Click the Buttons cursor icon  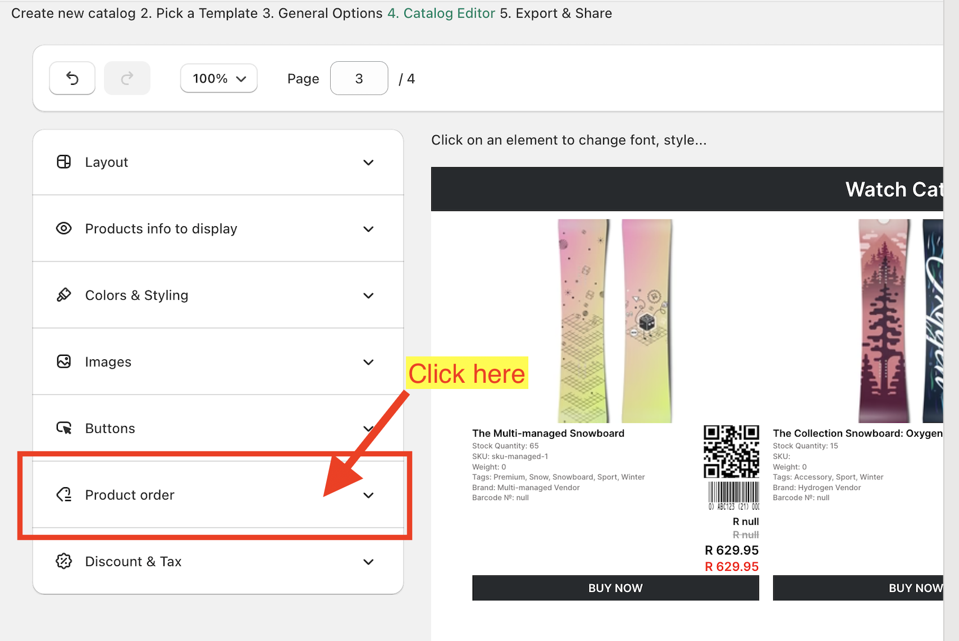(x=64, y=428)
